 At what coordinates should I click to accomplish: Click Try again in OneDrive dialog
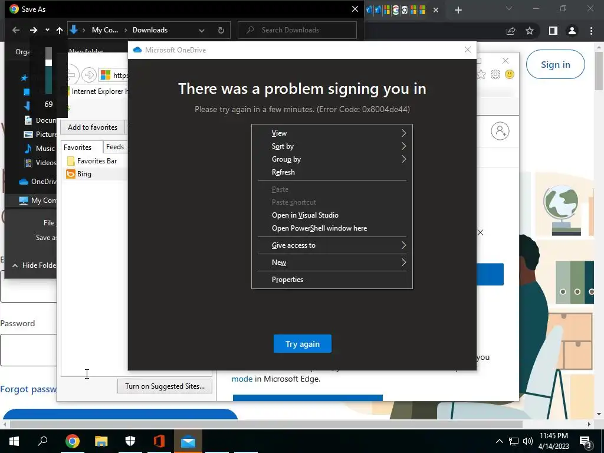click(x=303, y=344)
